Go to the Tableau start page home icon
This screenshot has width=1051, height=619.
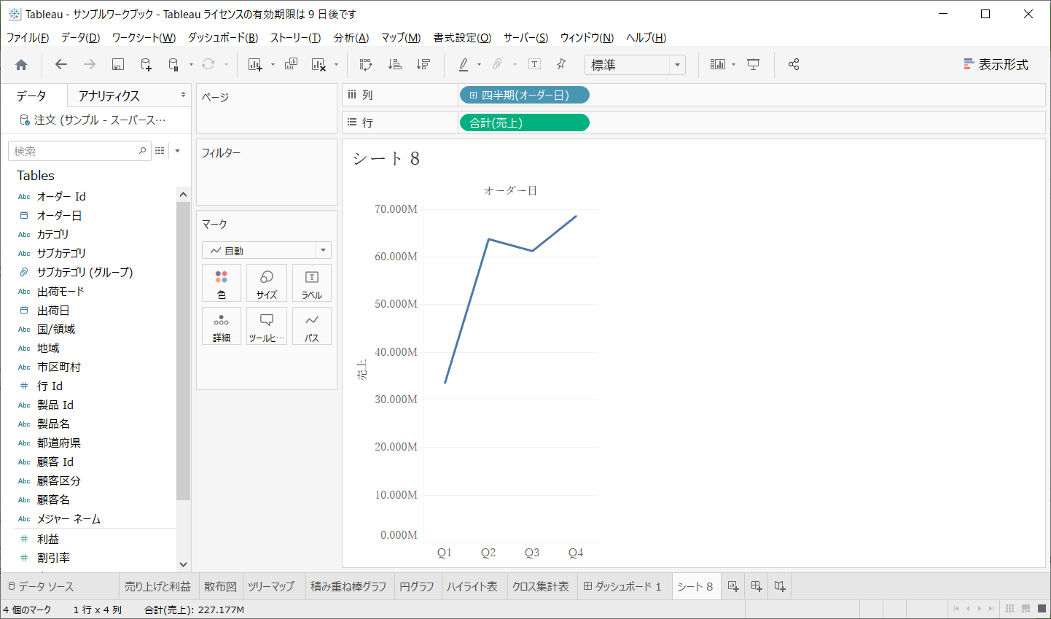pyautogui.click(x=21, y=65)
